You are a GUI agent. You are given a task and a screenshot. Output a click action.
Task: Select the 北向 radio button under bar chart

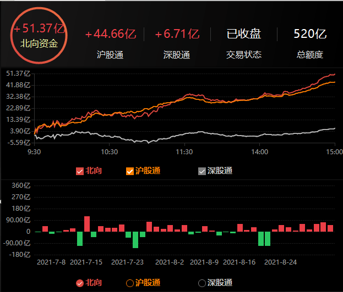tap(79, 283)
